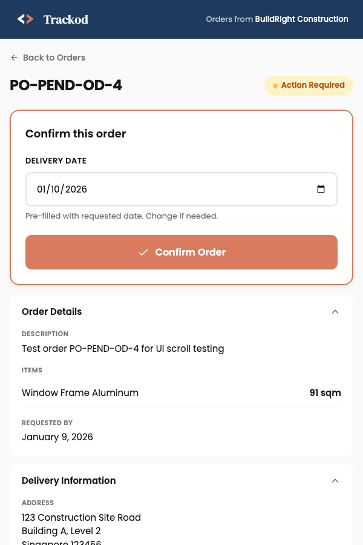Click the 91 sqm quantity value
Viewport: 363px width, 545px height.
pyautogui.click(x=325, y=392)
